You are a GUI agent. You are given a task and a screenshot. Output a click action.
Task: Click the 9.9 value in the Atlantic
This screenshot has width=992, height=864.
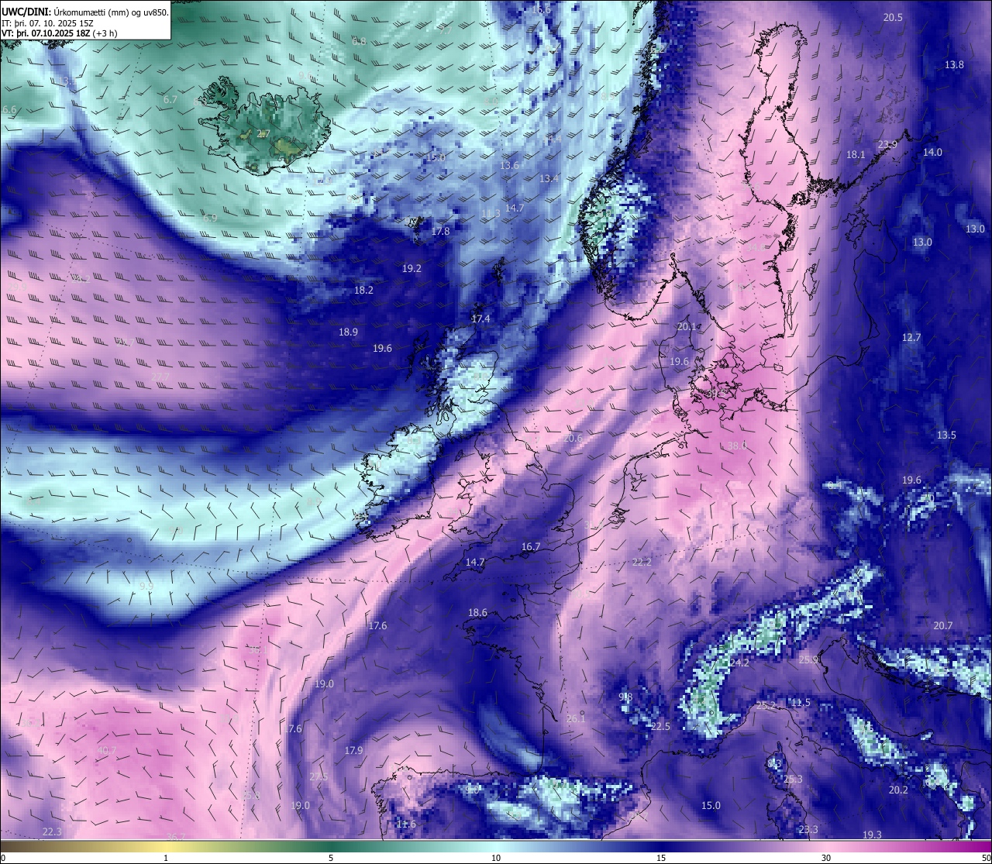(x=146, y=585)
